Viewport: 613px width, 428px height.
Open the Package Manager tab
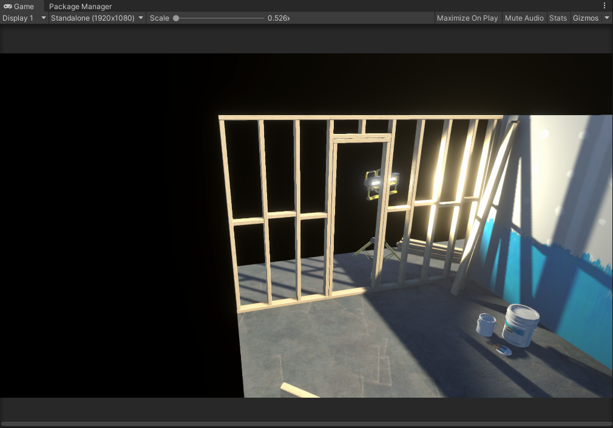click(x=80, y=6)
